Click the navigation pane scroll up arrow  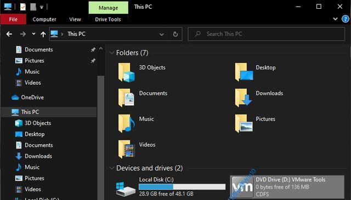click(101, 48)
